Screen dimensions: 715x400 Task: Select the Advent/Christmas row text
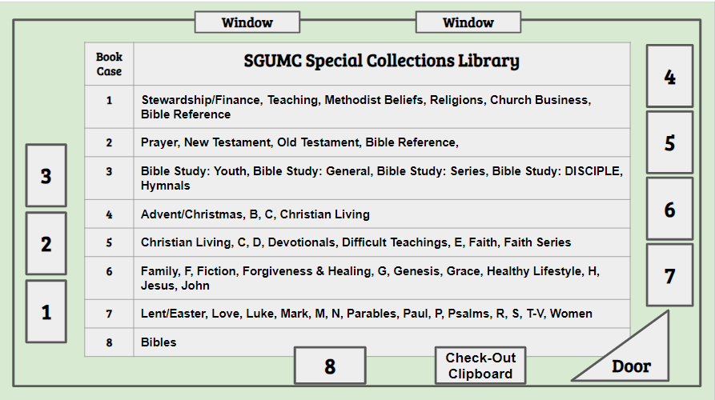tap(255, 214)
